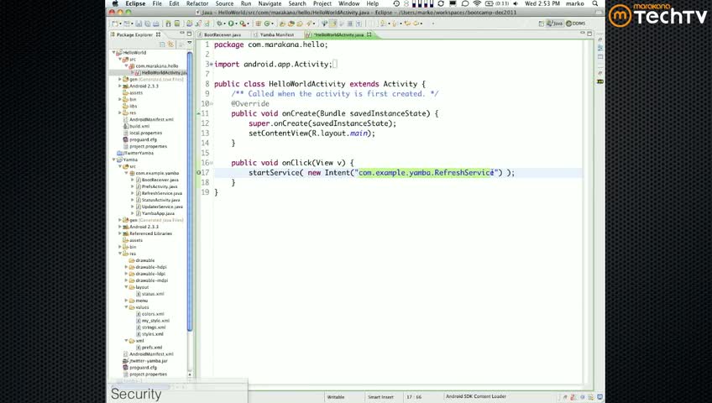712x403 pixels.
Task: Maximize the editor area
Action: 589,34
